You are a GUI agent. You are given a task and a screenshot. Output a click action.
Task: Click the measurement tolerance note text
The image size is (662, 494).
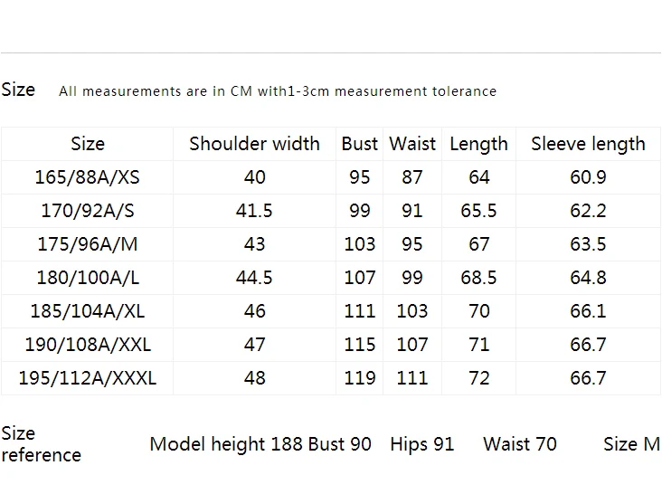click(x=278, y=90)
